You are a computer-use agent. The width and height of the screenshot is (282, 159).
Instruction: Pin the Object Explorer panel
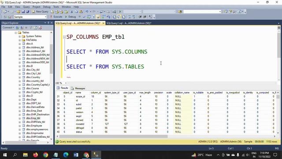(48, 23)
